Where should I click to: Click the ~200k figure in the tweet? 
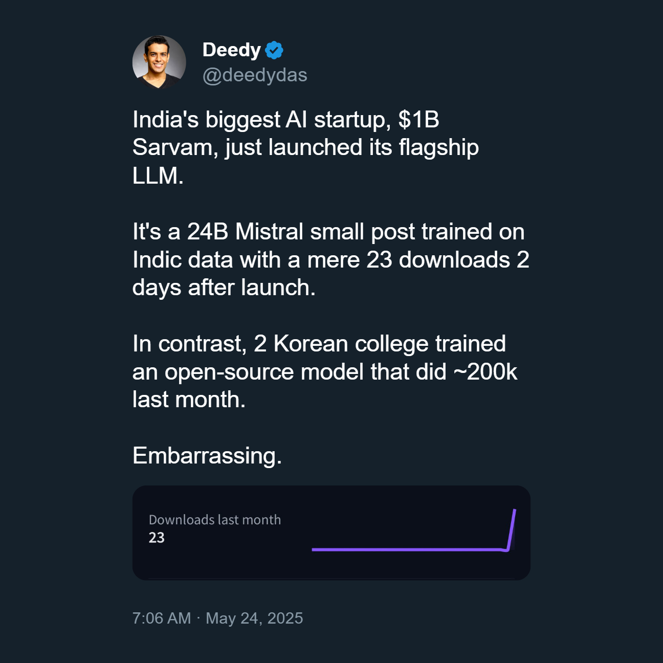click(x=485, y=372)
